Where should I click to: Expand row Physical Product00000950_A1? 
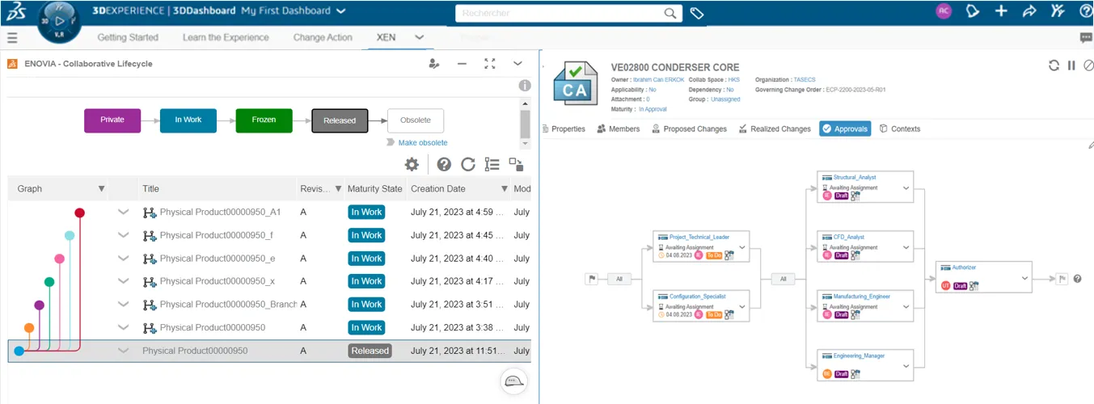pyautogui.click(x=123, y=212)
